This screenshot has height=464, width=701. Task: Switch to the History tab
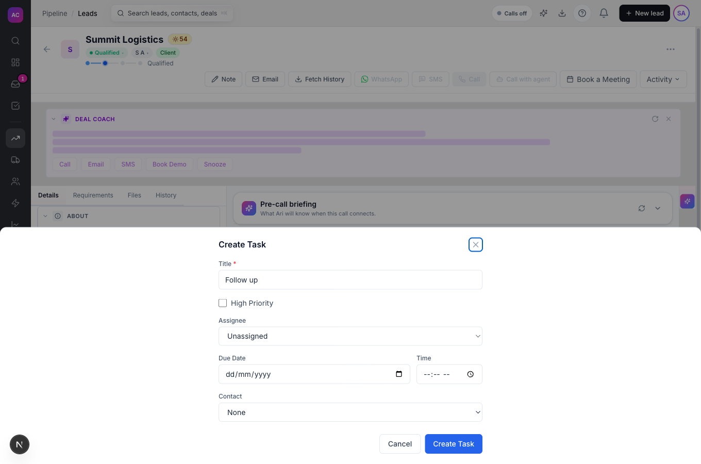(x=166, y=195)
